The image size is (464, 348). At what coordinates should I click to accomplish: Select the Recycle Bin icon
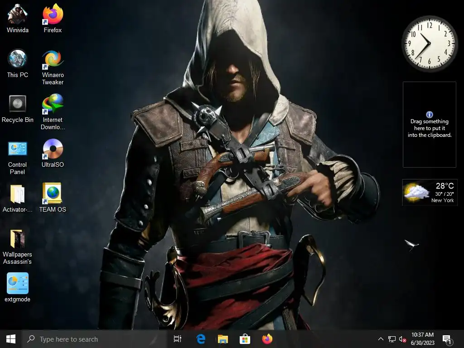(18, 108)
